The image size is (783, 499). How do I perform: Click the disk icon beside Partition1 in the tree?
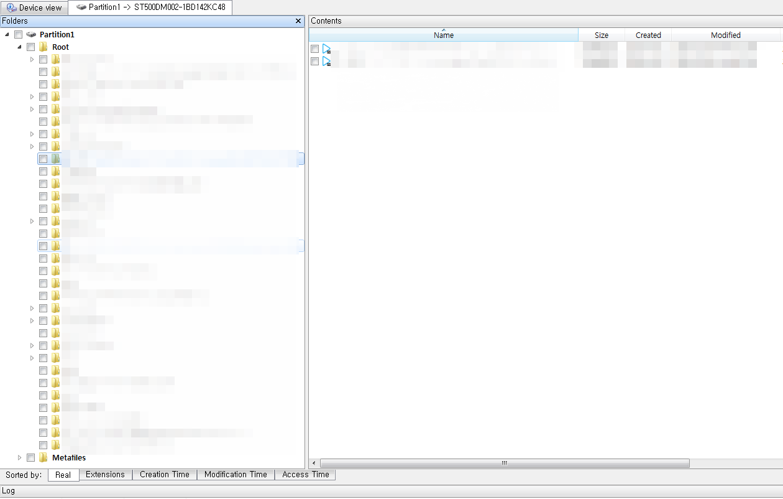point(32,34)
